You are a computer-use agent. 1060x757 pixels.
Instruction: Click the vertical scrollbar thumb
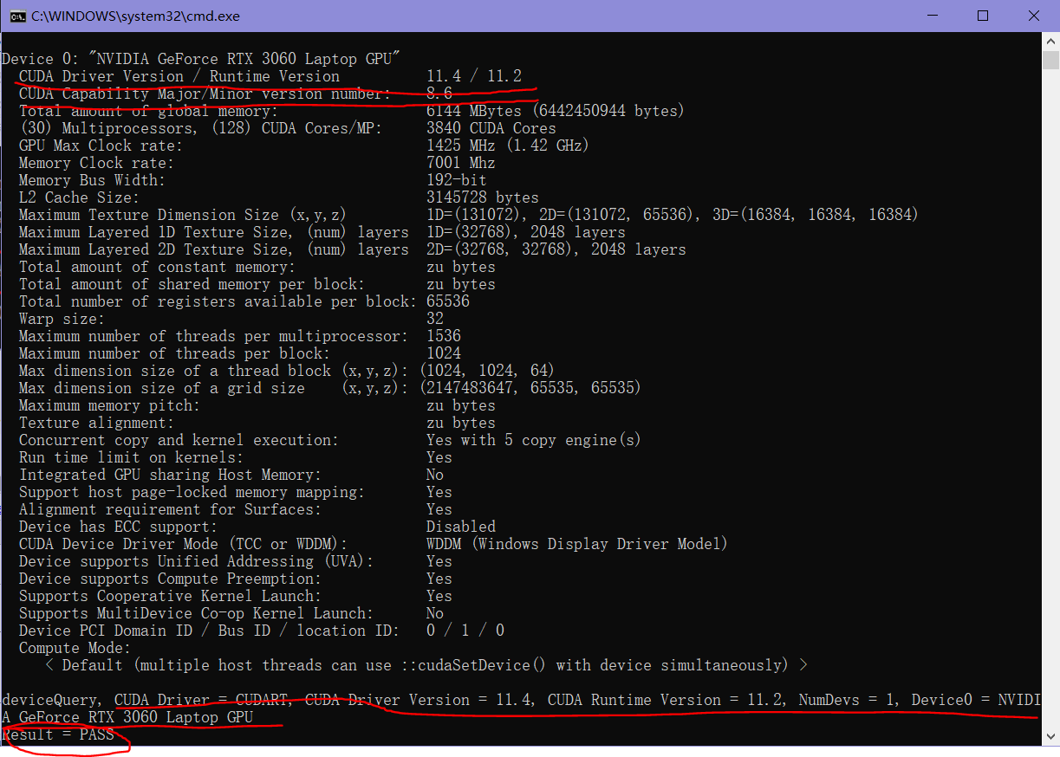coord(1050,60)
